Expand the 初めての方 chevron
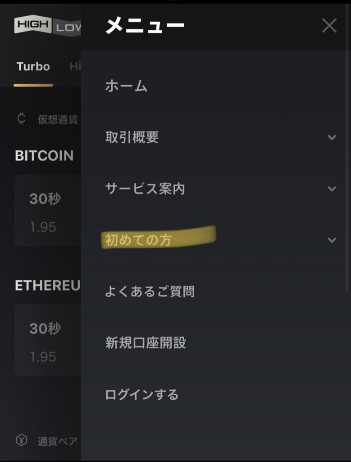 (x=332, y=240)
